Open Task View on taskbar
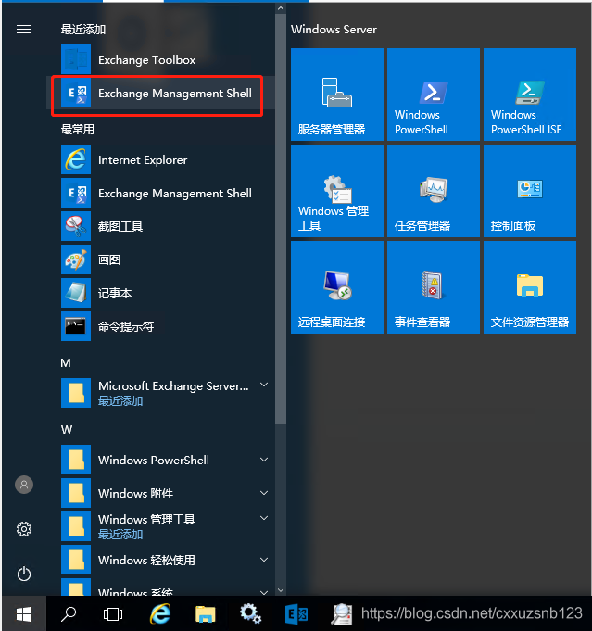592x631 pixels. [113, 614]
